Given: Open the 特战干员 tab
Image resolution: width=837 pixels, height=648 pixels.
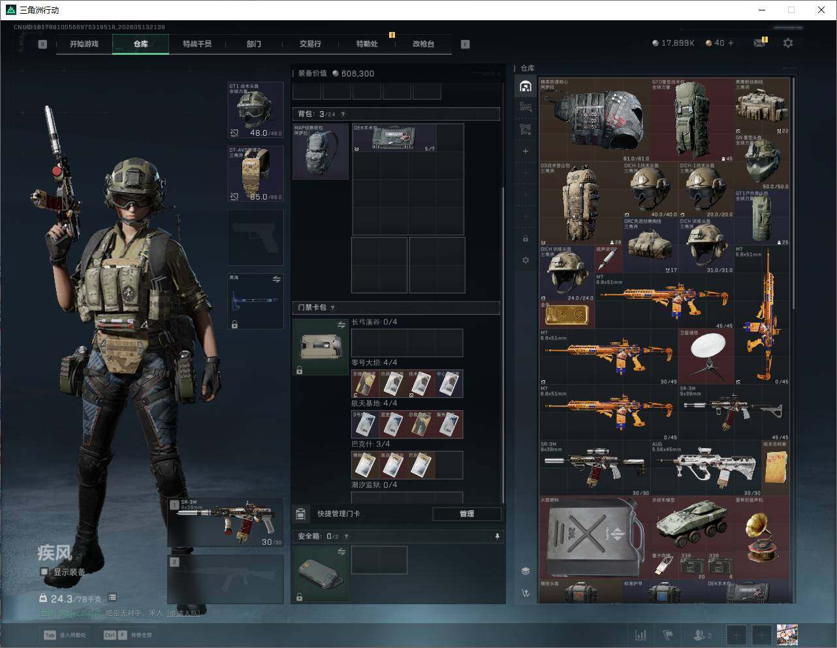Looking at the screenshot, I should (197, 44).
